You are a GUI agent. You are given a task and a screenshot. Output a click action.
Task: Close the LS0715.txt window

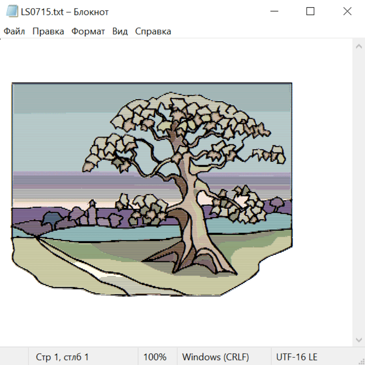[347, 11]
